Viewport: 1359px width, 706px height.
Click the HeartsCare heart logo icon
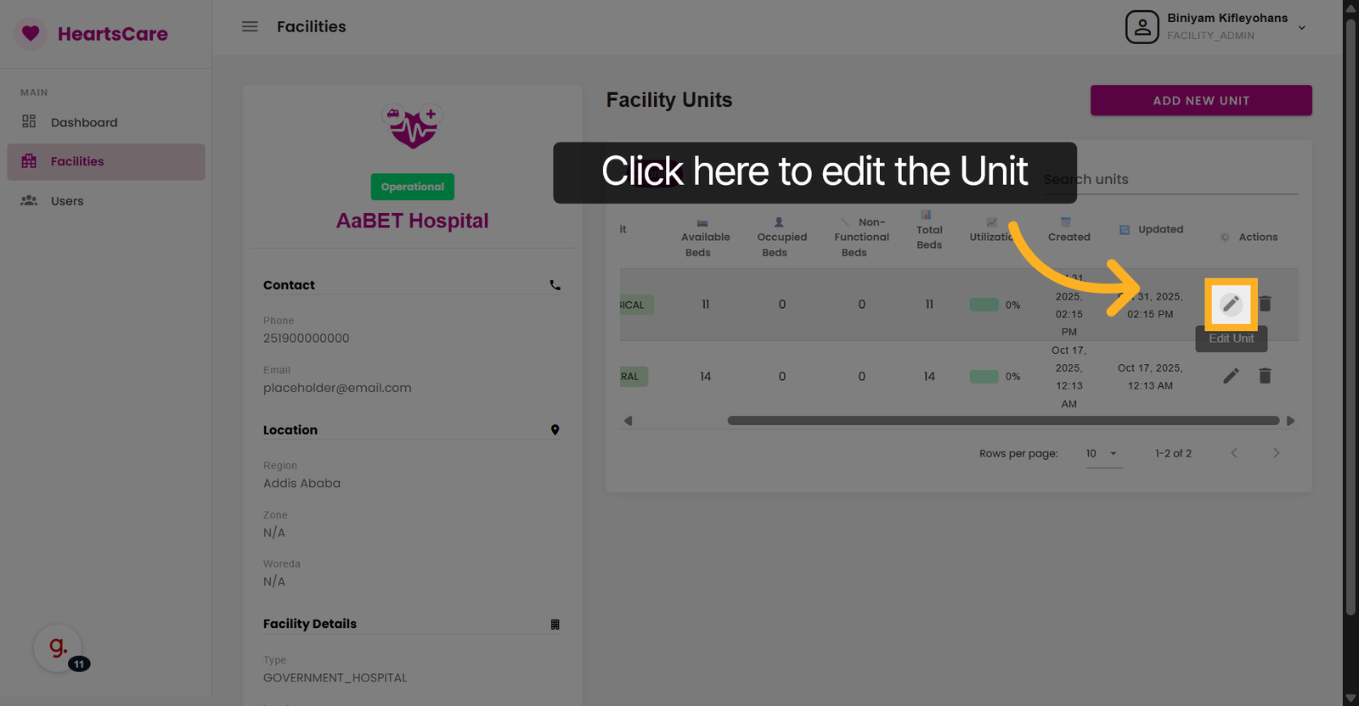coord(31,34)
